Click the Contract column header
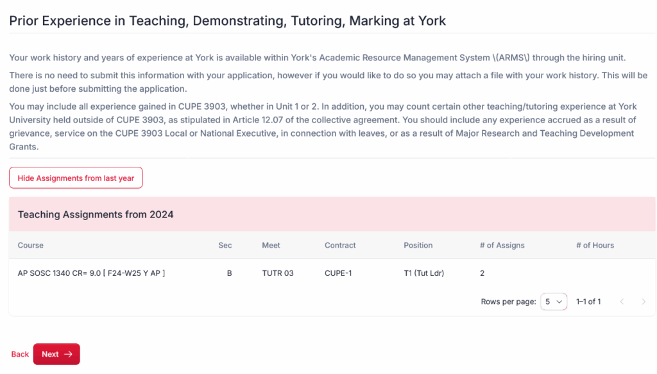 [339, 245]
